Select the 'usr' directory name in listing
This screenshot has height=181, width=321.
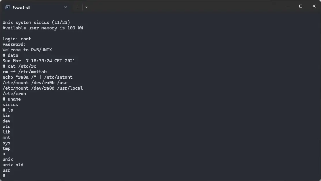6,170
